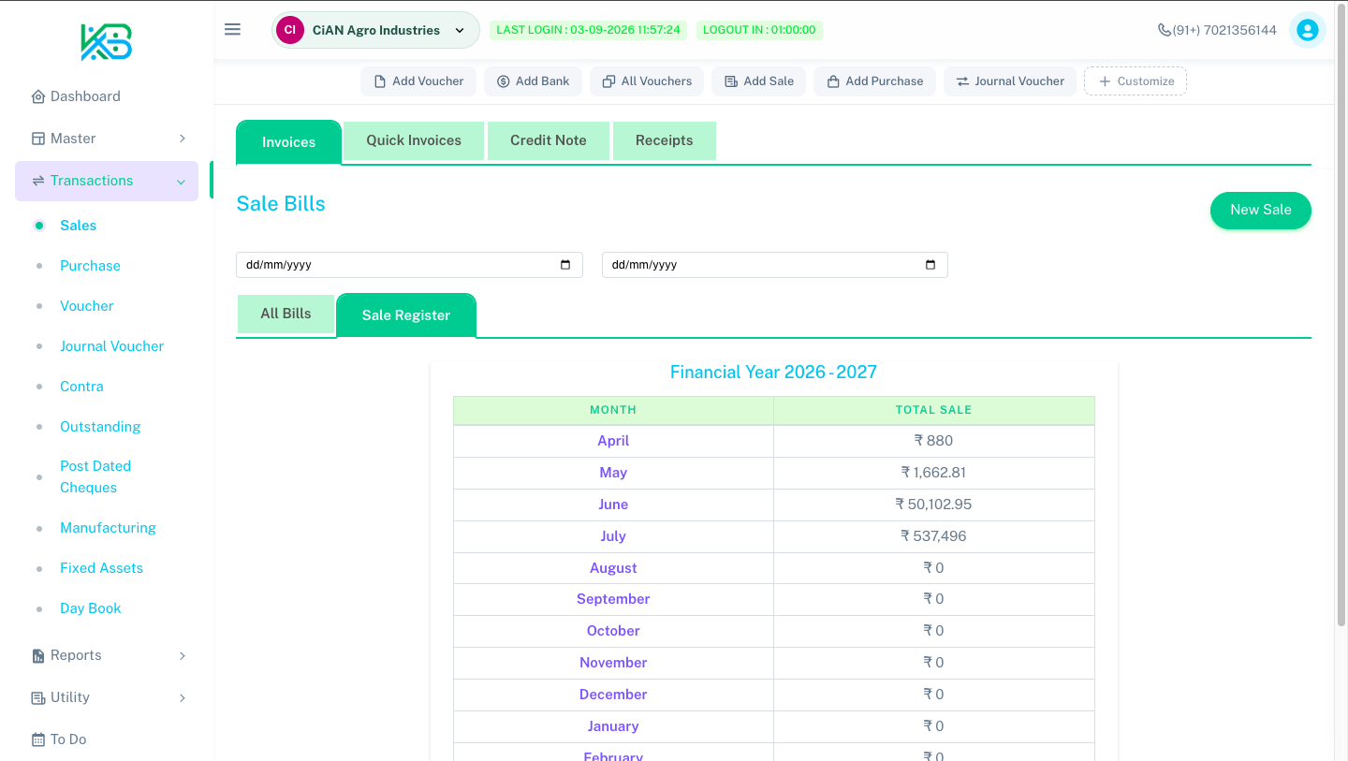Open Fixed Assets in sidebar
Screen dimensions: 1348x761
(x=101, y=568)
